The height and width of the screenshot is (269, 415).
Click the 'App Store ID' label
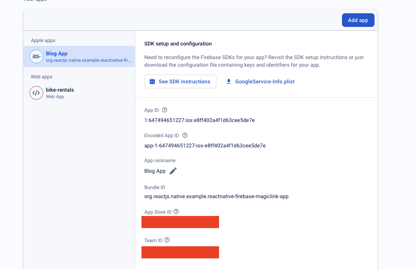point(158,212)
